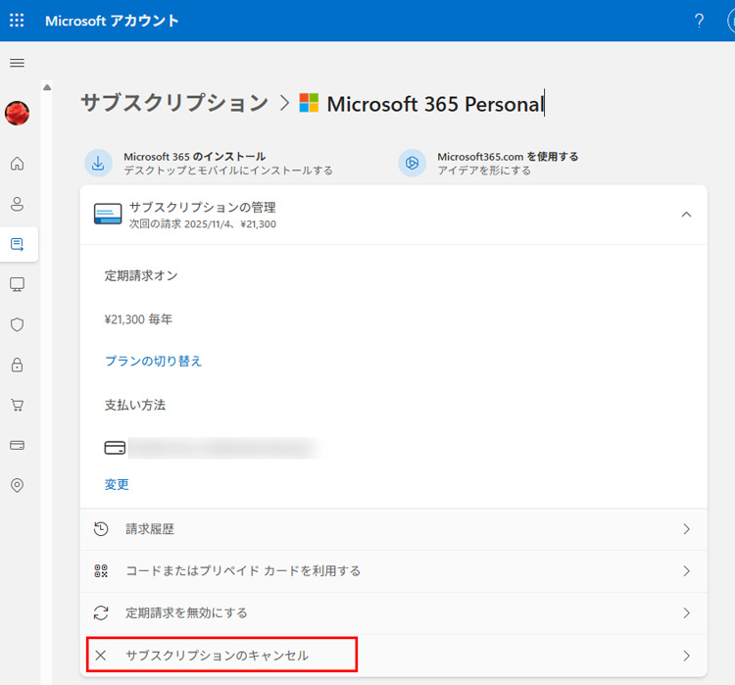Expand the 請求履歴 row chevron
The height and width of the screenshot is (685, 735).
(x=686, y=529)
